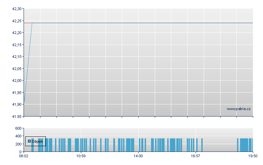This screenshot has height=165, width=263.
Task: Click the 42,25 price axis label
Action: point(17,21)
